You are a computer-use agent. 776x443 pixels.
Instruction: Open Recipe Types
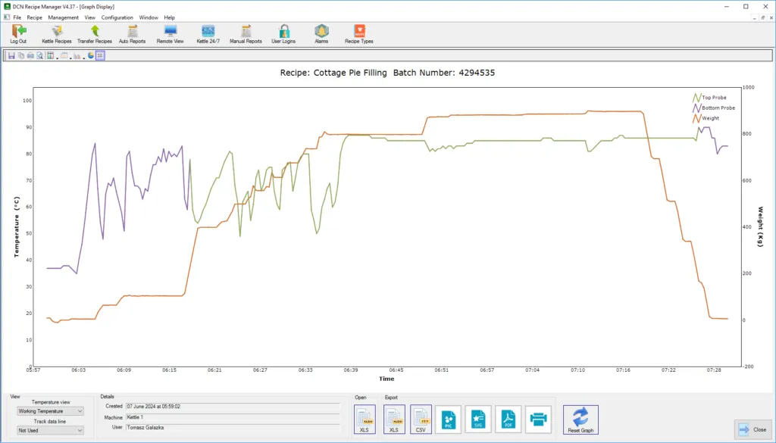359,34
